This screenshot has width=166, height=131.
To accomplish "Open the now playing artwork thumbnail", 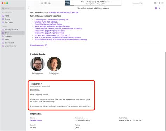I will [68, 3].
